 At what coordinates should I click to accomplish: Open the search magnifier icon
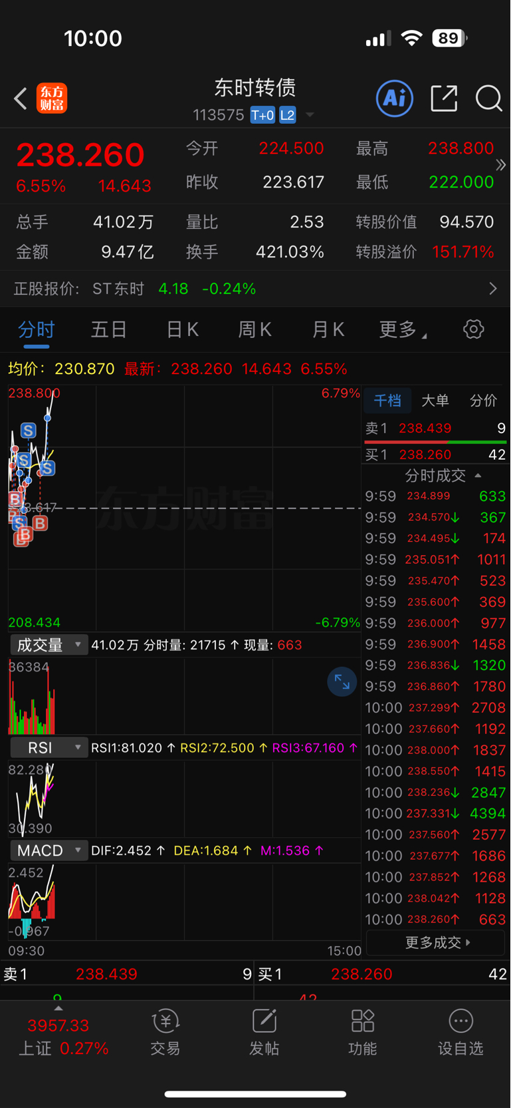(488, 98)
